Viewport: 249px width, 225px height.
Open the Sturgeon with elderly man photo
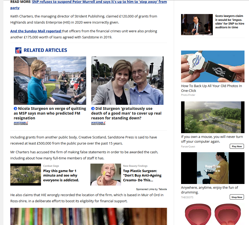point(127,80)
